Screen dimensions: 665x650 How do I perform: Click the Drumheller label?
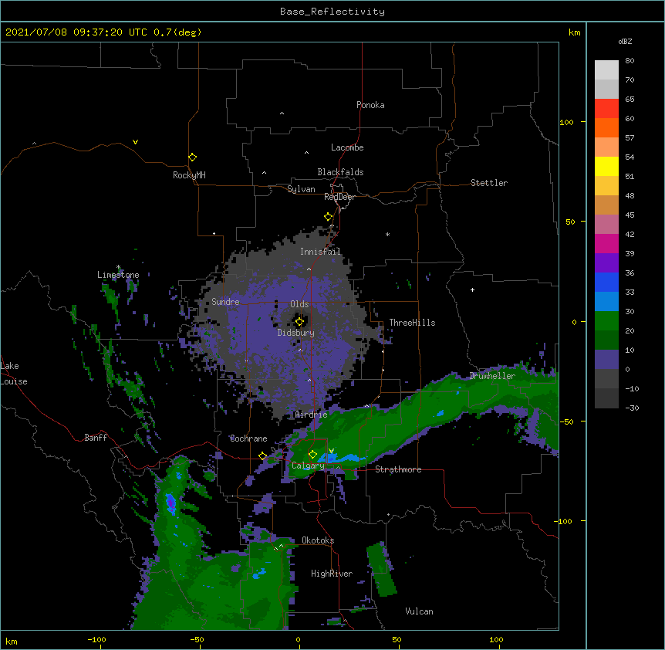coord(492,376)
